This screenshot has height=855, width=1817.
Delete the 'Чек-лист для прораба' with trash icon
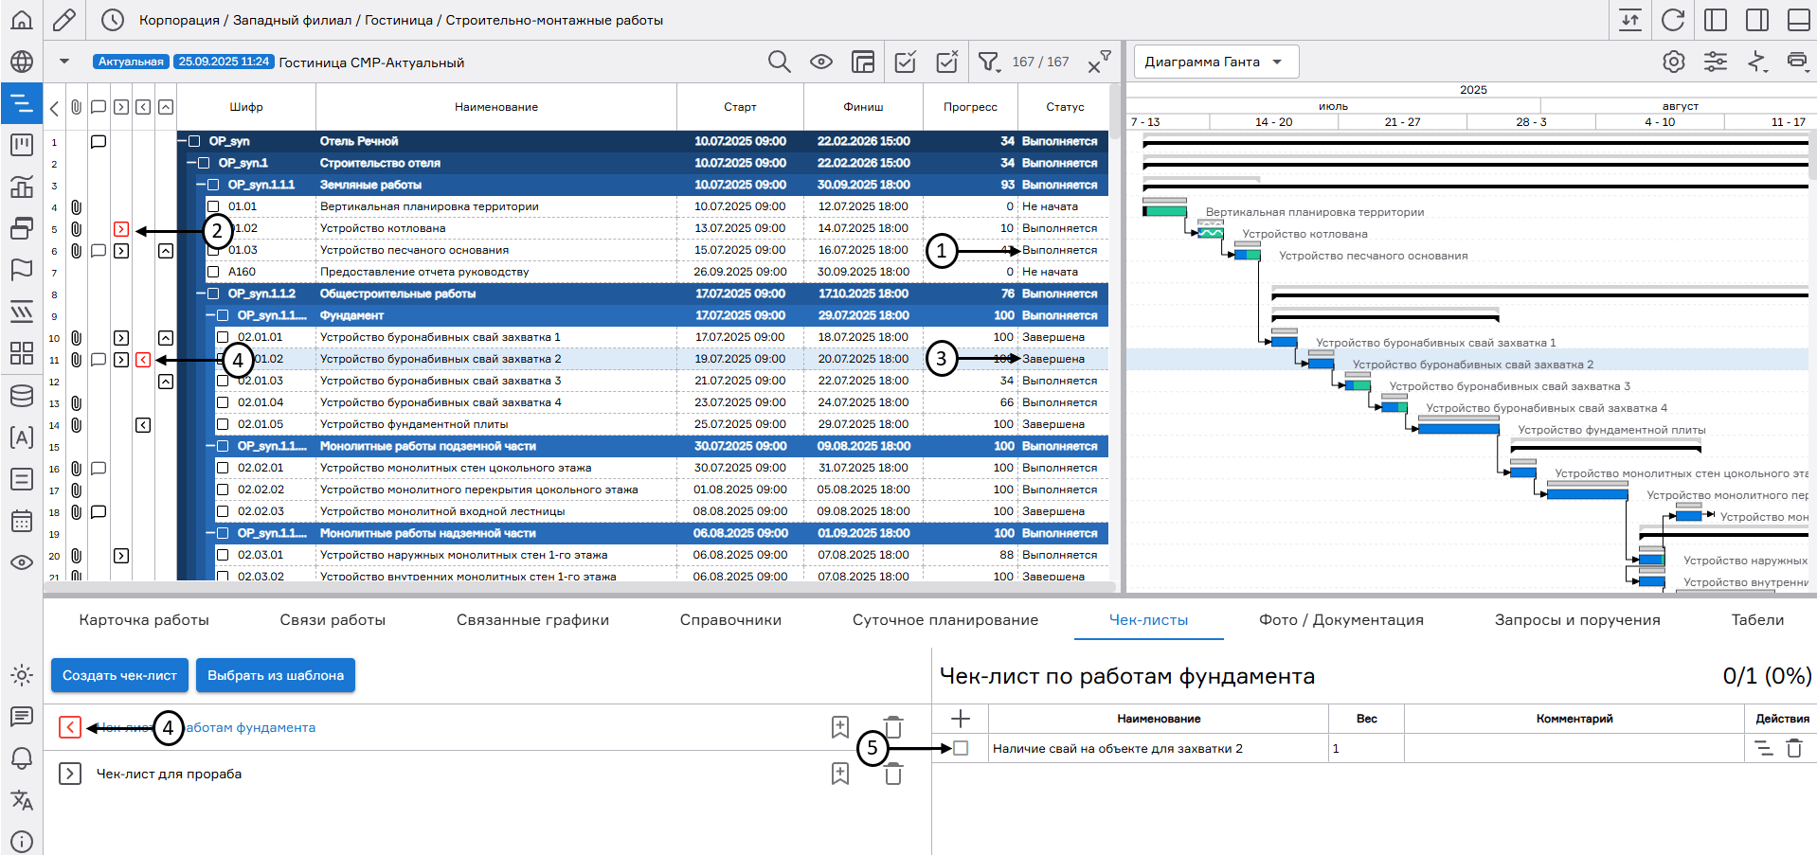[x=892, y=775]
